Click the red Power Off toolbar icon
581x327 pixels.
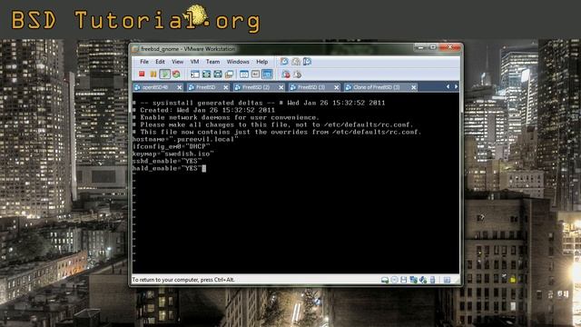coord(142,74)
